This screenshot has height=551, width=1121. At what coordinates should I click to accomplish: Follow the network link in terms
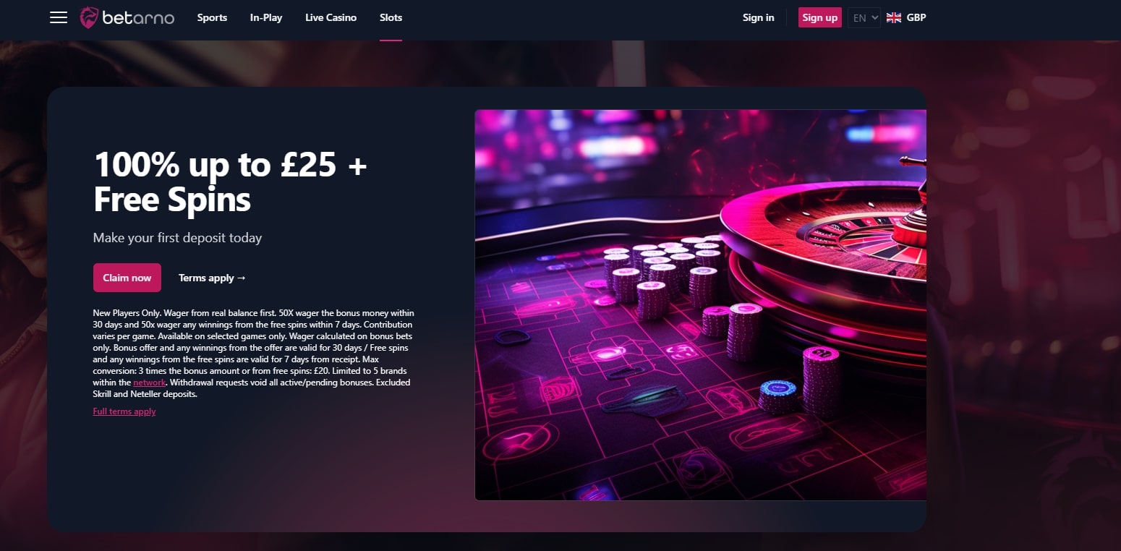150,383
